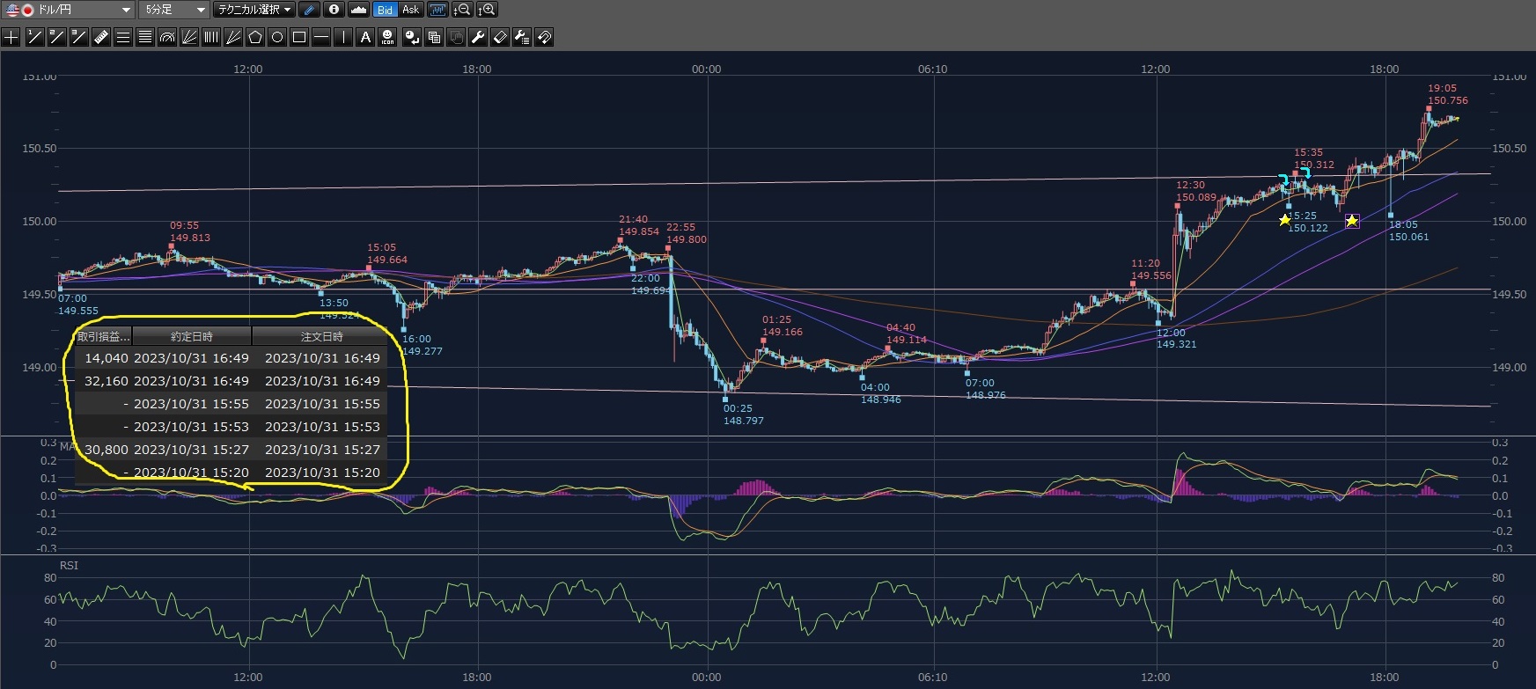Pick the pentagon shape drawing tool

pos(255,37)
